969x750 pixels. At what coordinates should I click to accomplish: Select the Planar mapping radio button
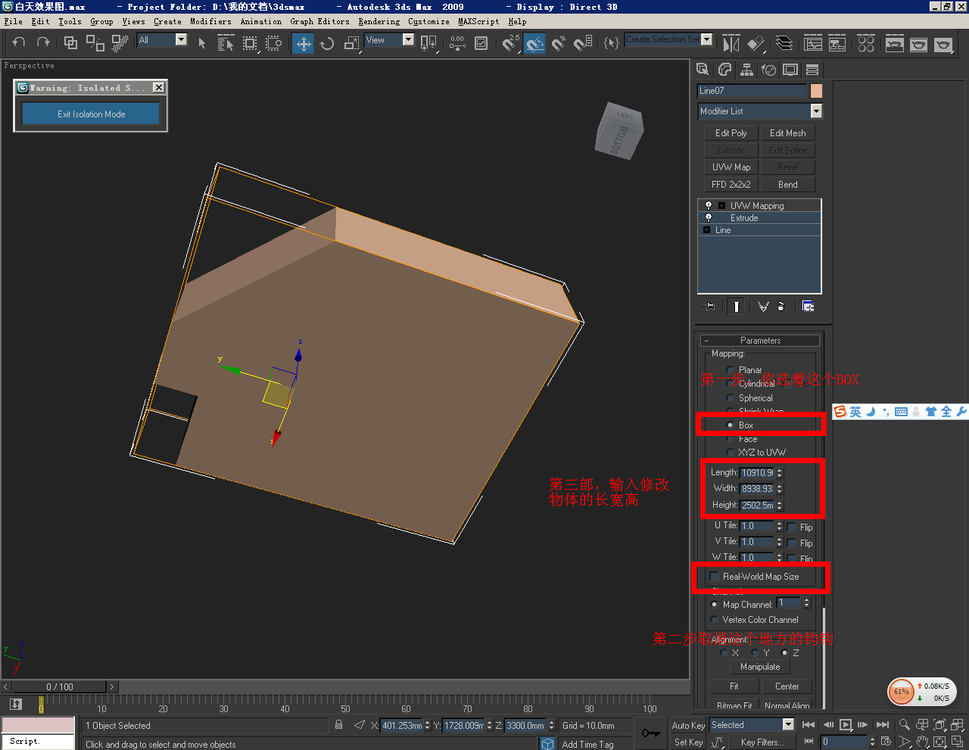[x=730, y=370]
